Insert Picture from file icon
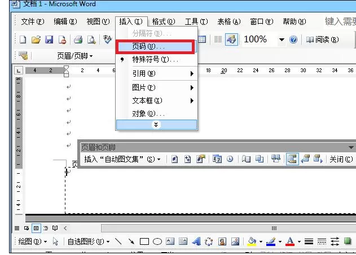Screen dimensions: 356x255 pyautogui.click(x=235, y=241)
